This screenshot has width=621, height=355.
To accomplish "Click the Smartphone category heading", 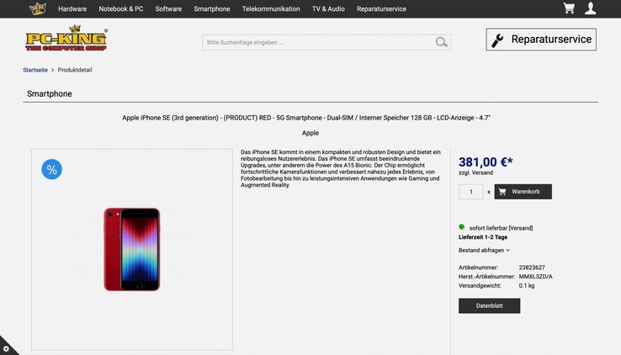I will (50, 93).
